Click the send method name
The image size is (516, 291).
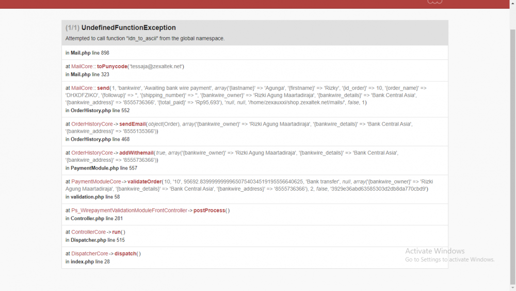pos(103,88)
